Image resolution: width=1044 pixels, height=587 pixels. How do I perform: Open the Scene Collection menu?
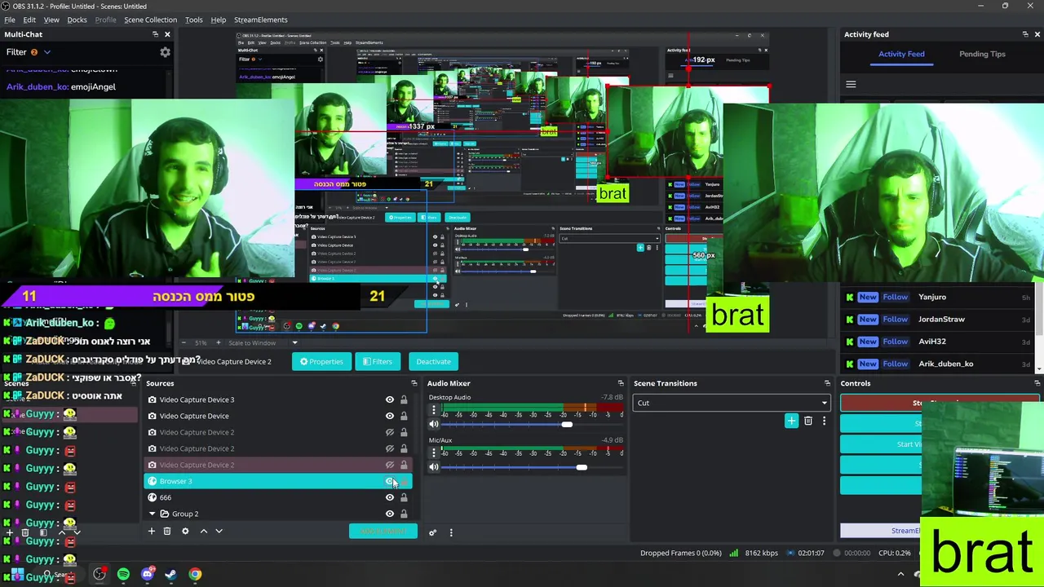coord(150,20)
